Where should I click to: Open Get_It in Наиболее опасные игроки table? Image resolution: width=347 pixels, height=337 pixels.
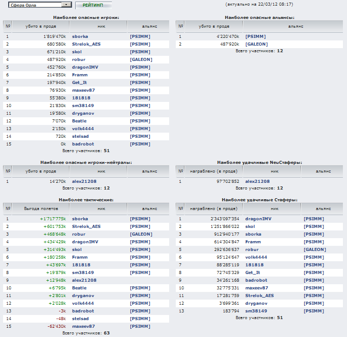[x=79, y=82]
